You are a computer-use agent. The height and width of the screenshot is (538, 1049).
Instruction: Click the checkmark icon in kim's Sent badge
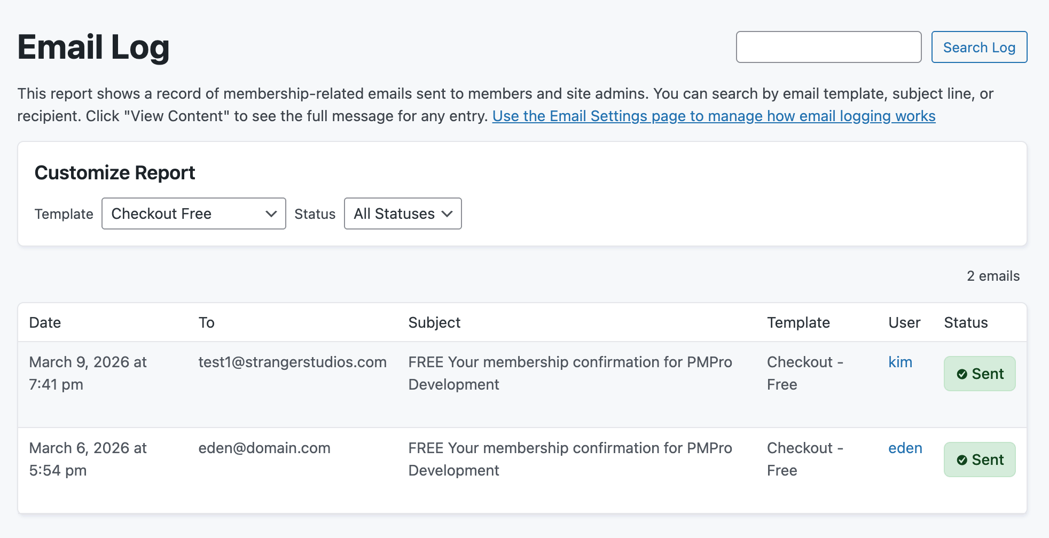pos(962,374)
